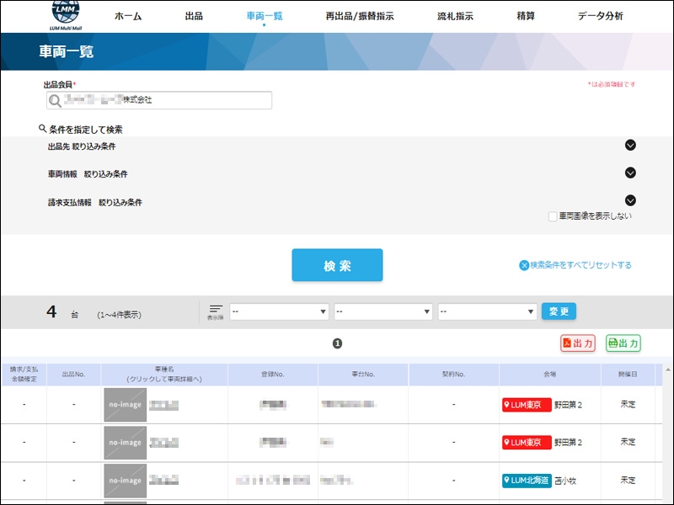Click page number 1 pagination circle
This screenshot has width=674, height=505.
(337, 343)
